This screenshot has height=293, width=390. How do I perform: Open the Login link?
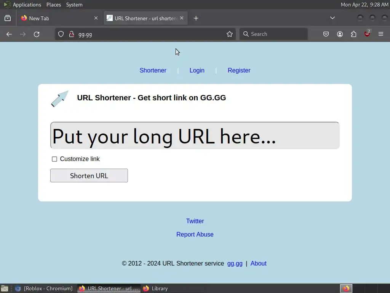(x=197, y=71)
